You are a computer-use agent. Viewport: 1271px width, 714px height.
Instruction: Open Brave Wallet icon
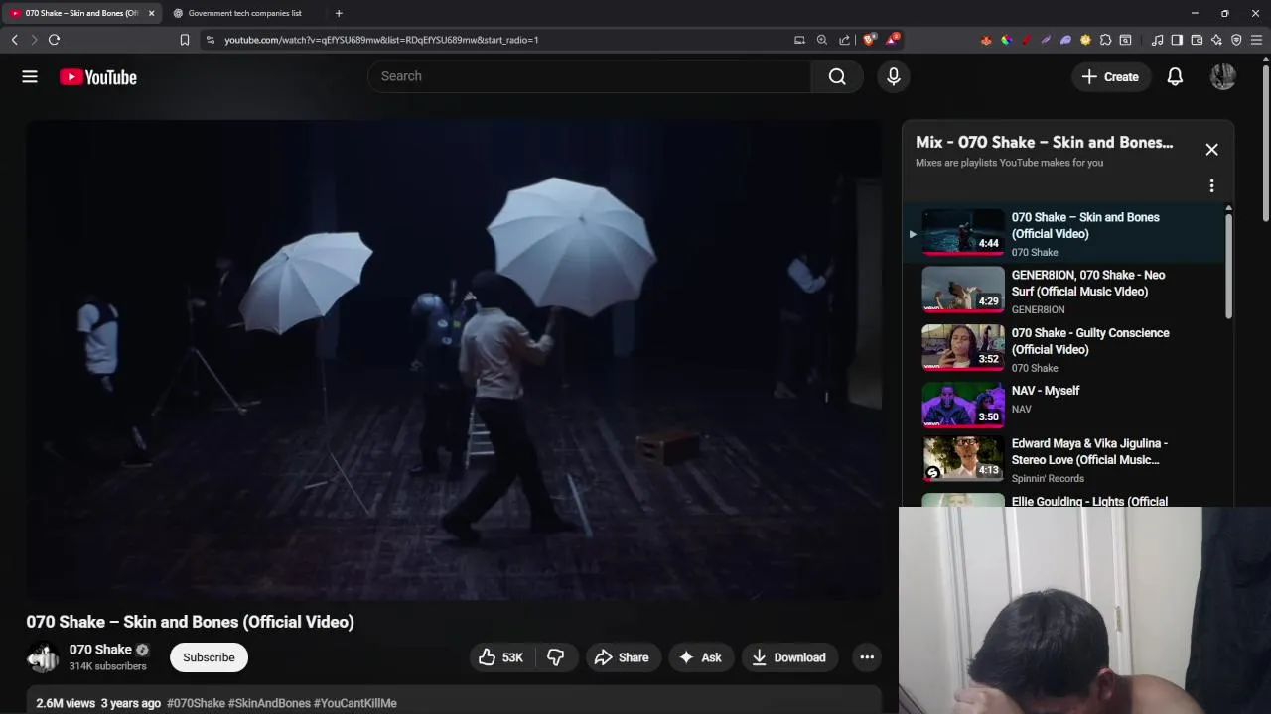pos(1197,40)
